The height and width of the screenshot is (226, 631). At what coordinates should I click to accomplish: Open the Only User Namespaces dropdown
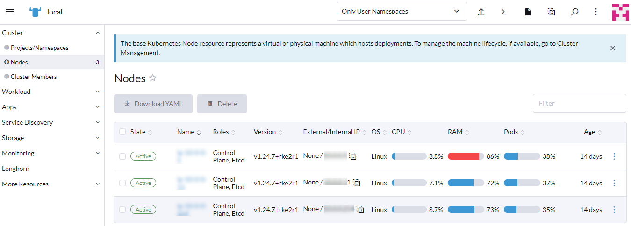[x=402, y=11]
